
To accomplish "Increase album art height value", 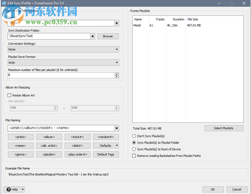I will tap(116, 107).
